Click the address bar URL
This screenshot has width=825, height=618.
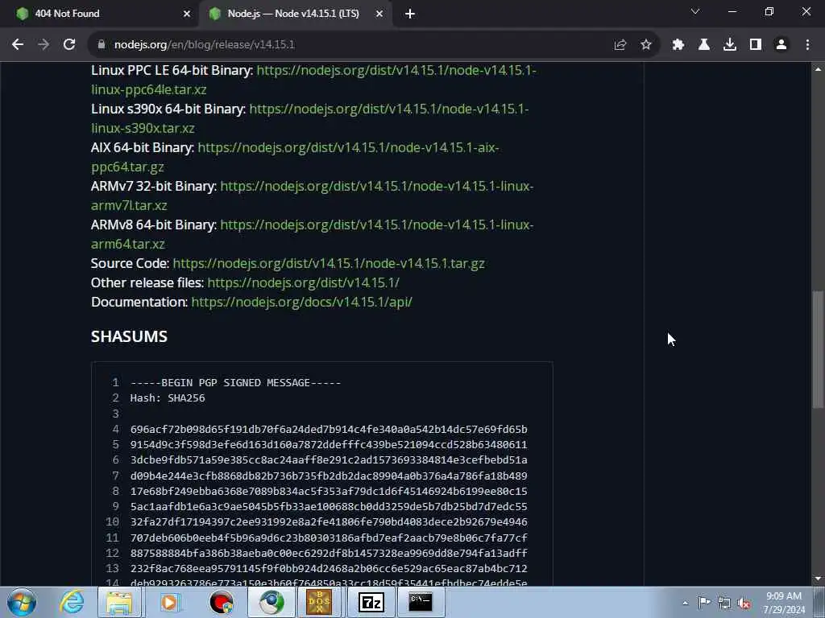pyautogui.click(x=205, y=45)
